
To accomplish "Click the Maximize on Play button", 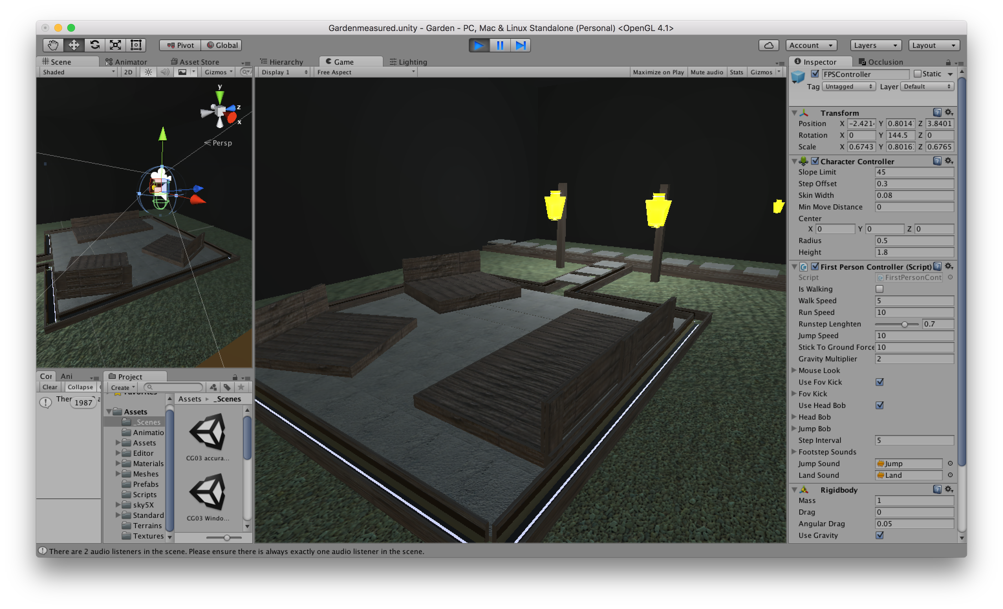I will pos(658,72).
